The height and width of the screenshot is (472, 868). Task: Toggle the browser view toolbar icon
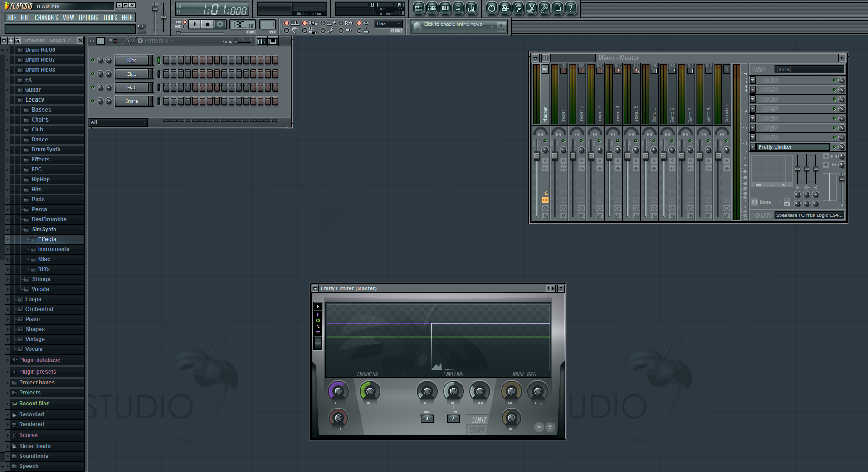click(458, 8)
